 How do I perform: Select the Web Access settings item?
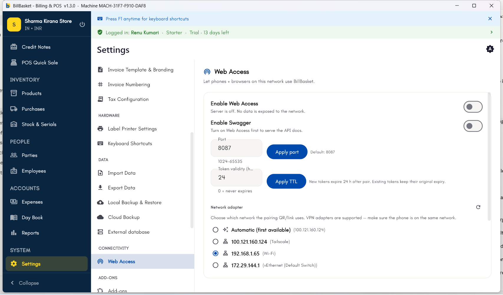[x=143, y=261]
